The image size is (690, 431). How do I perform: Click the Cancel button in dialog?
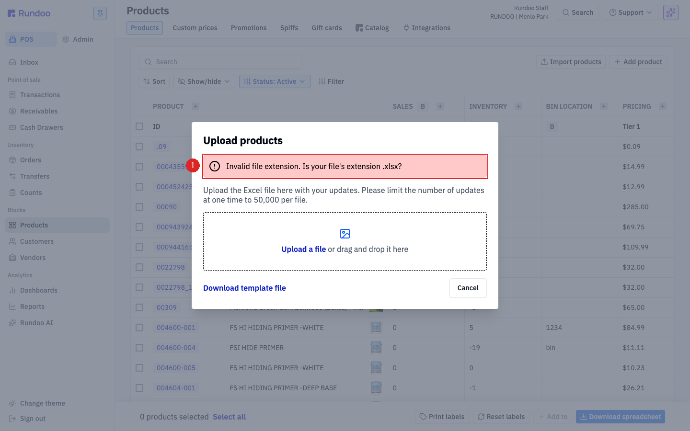[468, 288]
